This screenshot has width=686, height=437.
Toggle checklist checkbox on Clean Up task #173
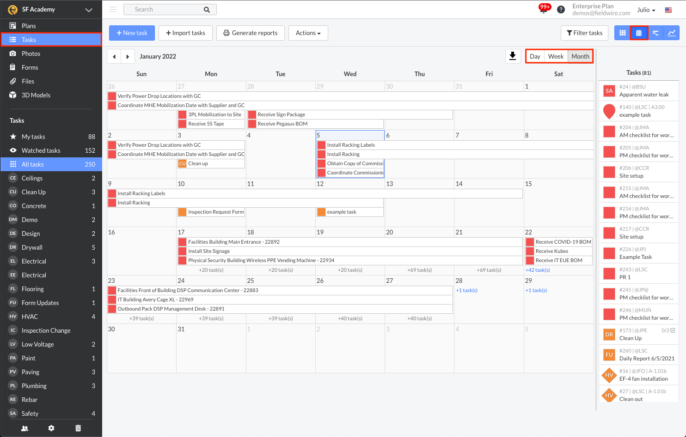(x=673, y=330)
